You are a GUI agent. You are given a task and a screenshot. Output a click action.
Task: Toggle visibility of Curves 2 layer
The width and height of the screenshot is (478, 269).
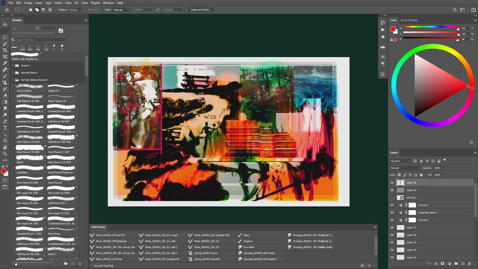click(392, 205)
